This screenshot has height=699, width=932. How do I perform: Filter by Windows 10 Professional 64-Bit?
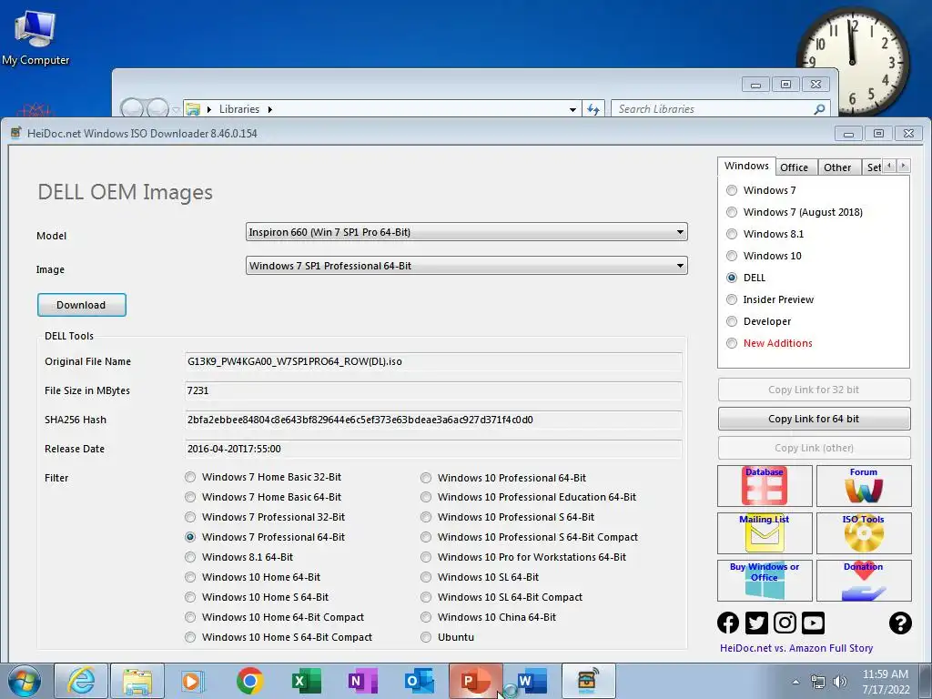[426, 478]
